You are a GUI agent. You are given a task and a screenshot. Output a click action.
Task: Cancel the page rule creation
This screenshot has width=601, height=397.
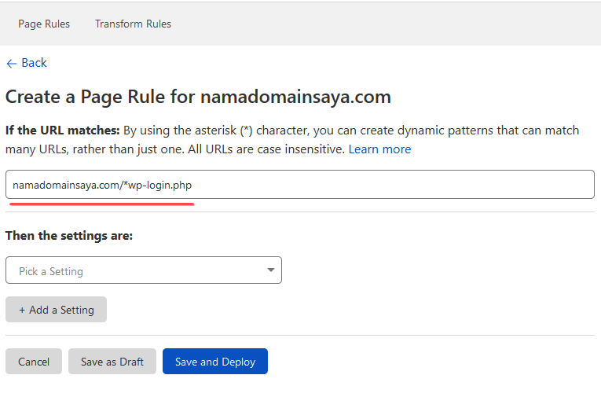34,362
